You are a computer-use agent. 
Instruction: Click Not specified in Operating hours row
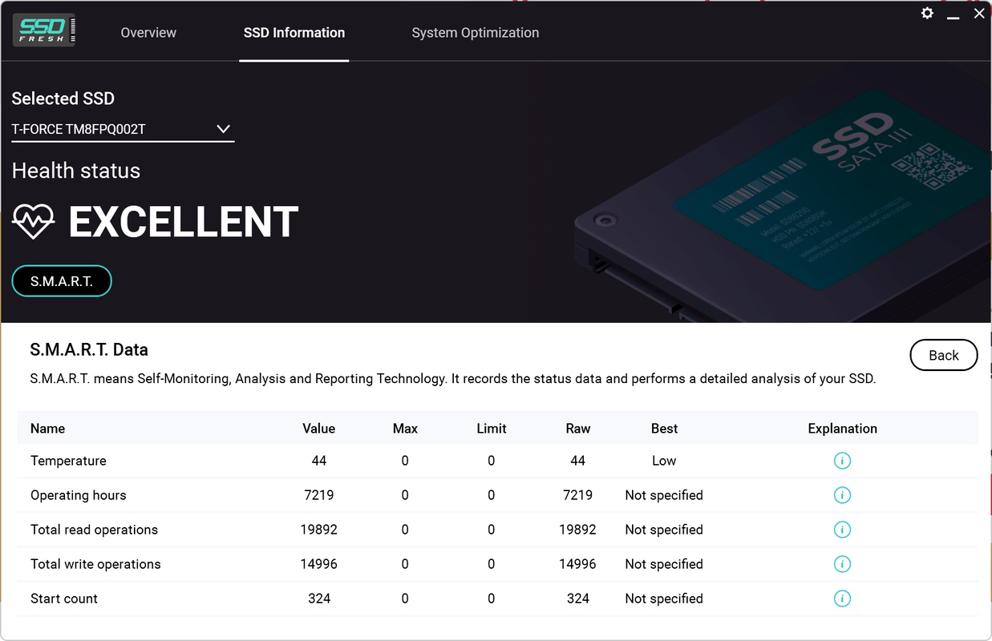tap(664, 495)
